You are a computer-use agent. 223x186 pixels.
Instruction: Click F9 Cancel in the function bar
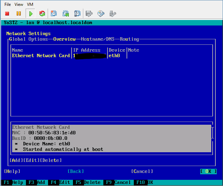click(118, 182)
